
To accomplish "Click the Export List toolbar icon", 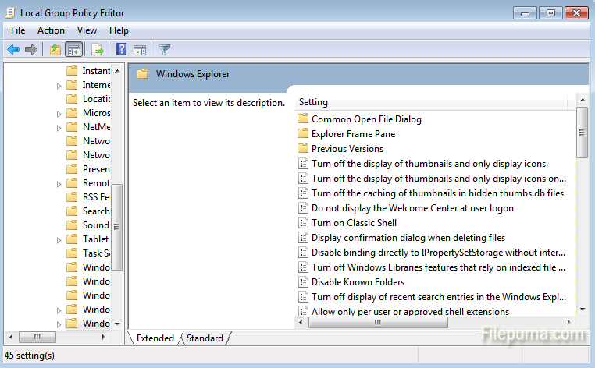I will coord(98,50).
